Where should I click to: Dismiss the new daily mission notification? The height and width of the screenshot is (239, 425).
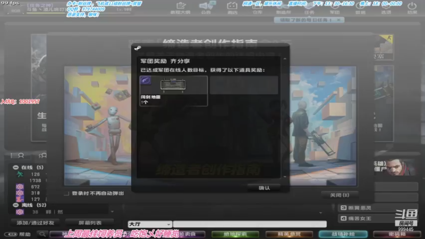click(338, 20)
